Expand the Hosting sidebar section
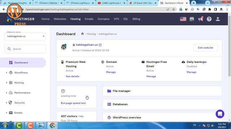This screenshot has width=231, height=129. (6, 83)
